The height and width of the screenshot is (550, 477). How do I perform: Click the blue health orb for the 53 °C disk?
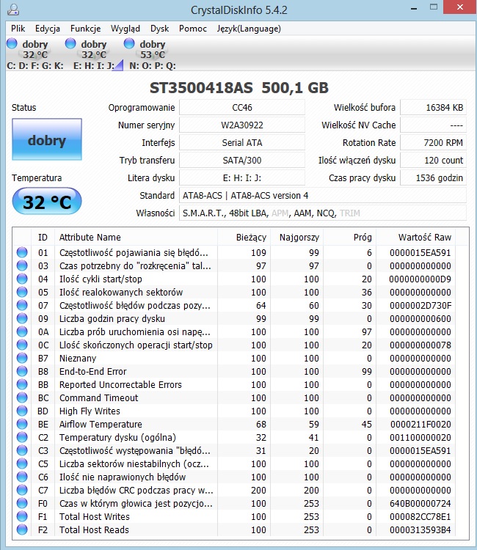point(129,43)
